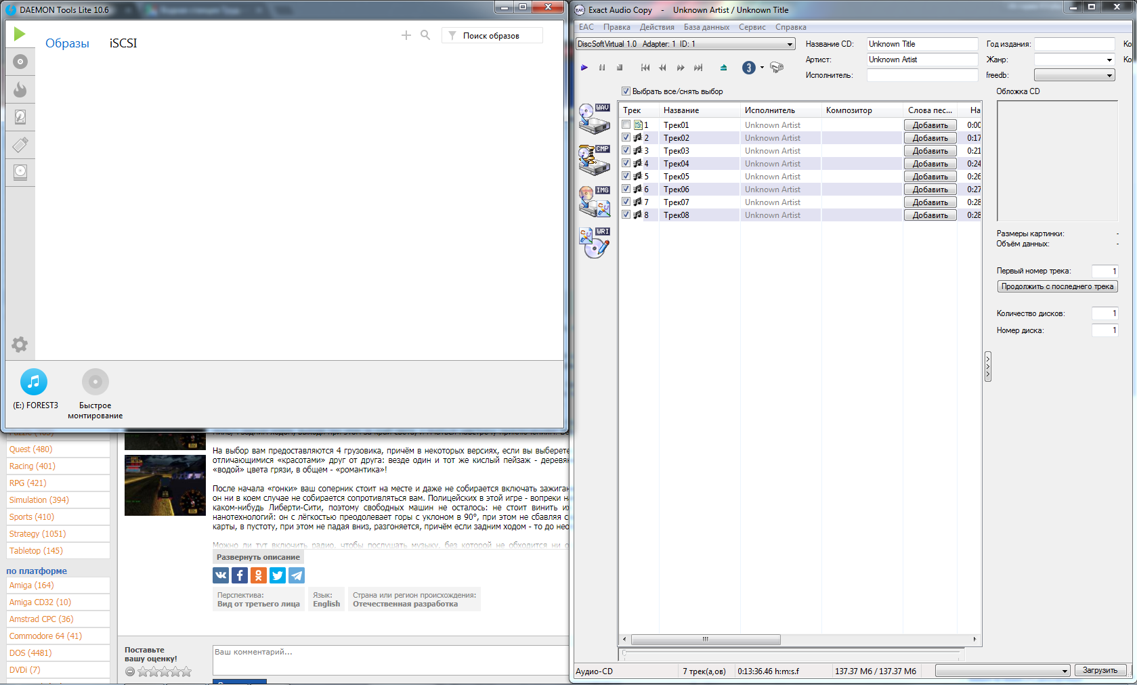Image resolution: width=1137 pixels, height=685 pixels.
Task: Click Добавить lyrics button for Трек01
Action: (930, 125)
